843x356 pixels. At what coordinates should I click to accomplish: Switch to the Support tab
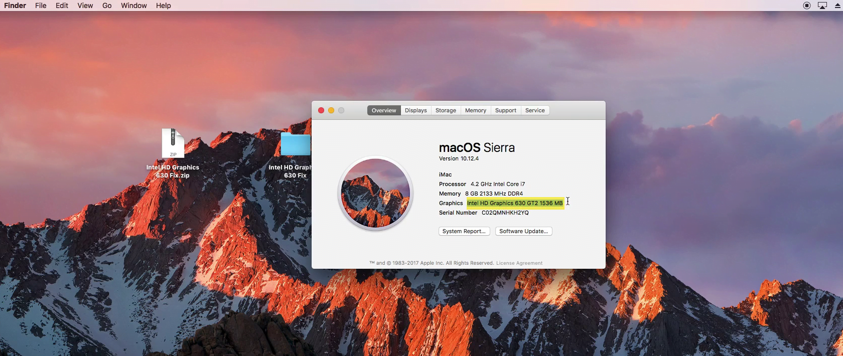point(505,110)
